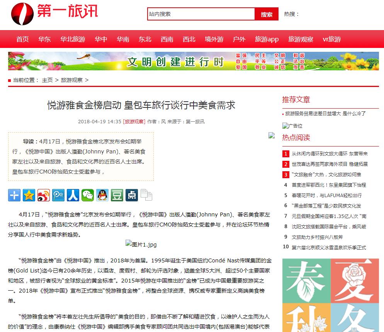Share to QQ penguin icon
Image resolution: width=384 pixels, height=332 pixels.
tap(102, 195)
